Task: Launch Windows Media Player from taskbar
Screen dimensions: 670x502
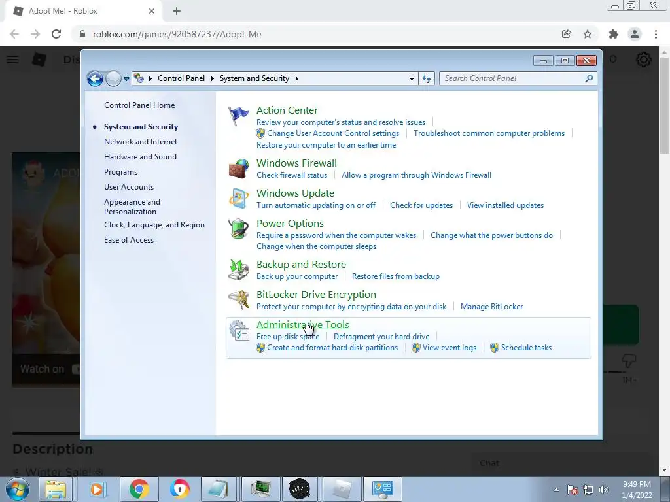Action: click(97, 489)
